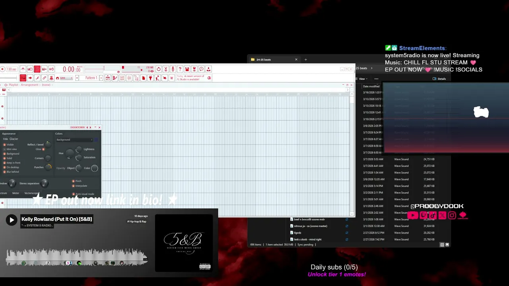This screenshot has height=286, width=509.
Task: Click the FL Studio main record button
Action: coord(2,69)
